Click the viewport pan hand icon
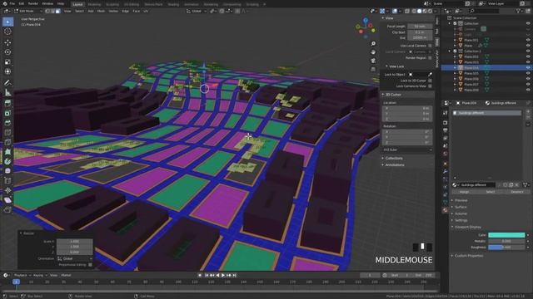533x299 pixels. click(373, 52)
